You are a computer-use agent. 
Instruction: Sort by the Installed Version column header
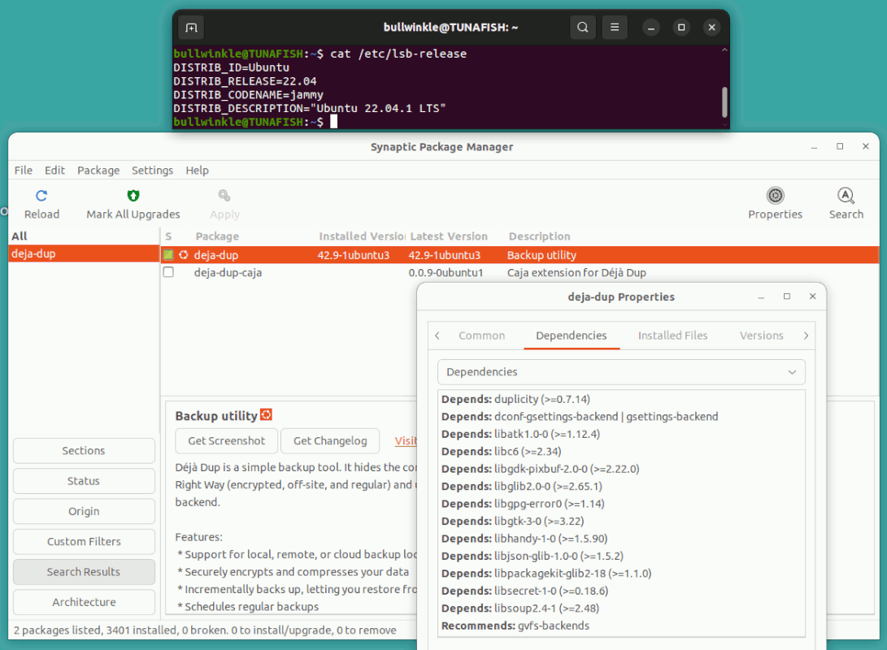[362, 236]
